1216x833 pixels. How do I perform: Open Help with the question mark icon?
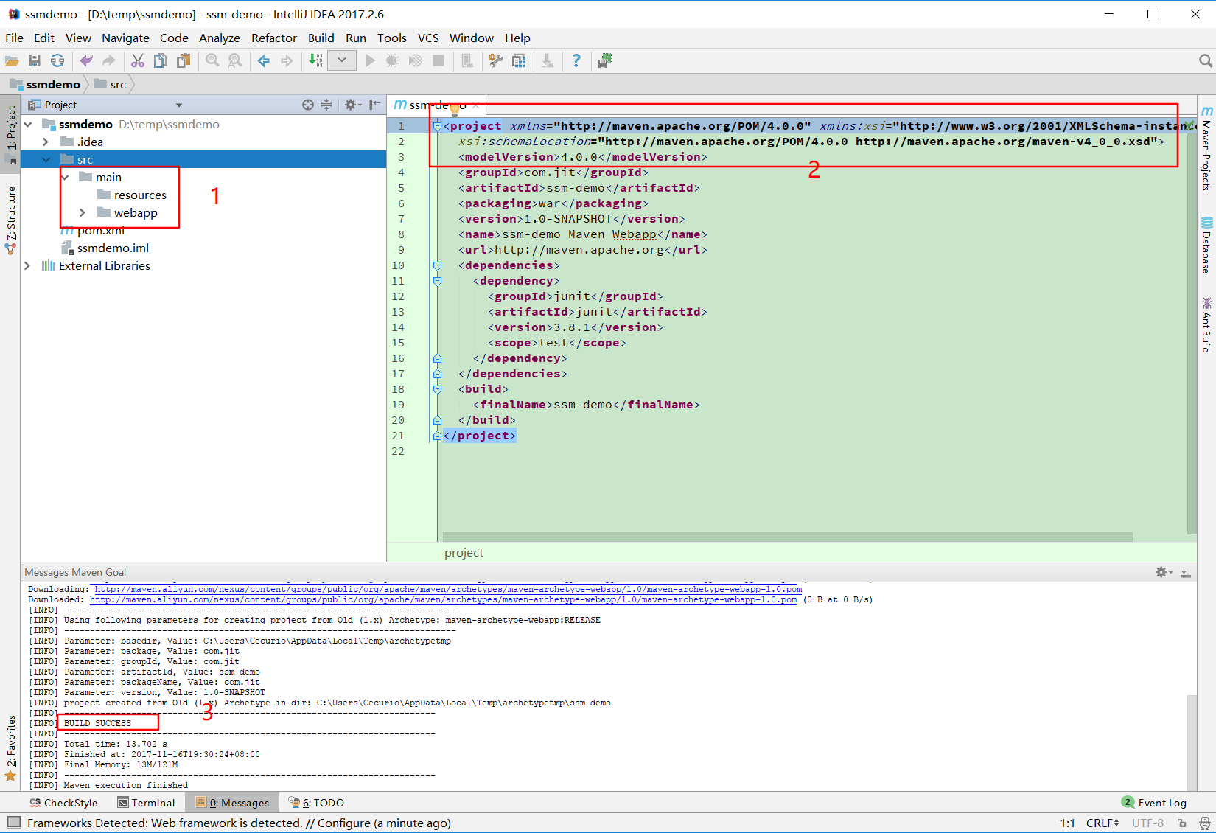pyautogui.click(x=576, y=61)
